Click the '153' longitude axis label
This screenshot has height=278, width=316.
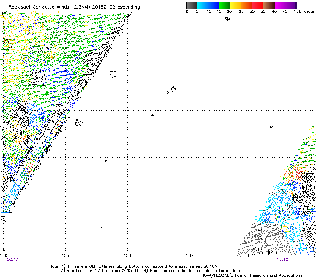point(65,255)
